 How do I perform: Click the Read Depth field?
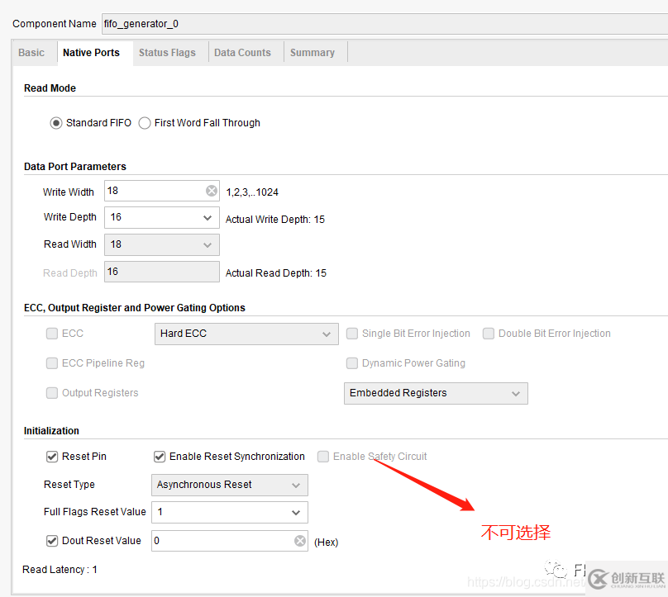click(162, 272)
